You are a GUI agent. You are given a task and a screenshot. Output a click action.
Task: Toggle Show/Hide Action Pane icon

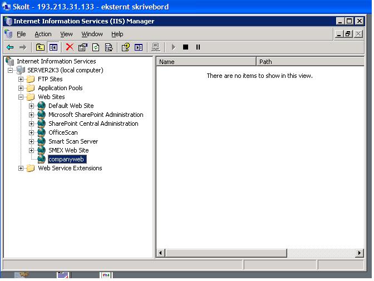coord(139,47)
